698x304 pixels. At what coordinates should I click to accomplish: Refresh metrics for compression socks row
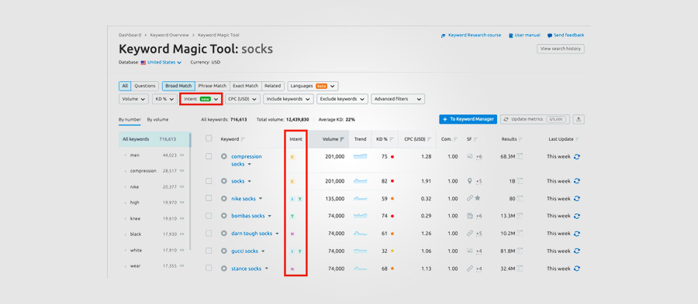click(x=577, y=157)
